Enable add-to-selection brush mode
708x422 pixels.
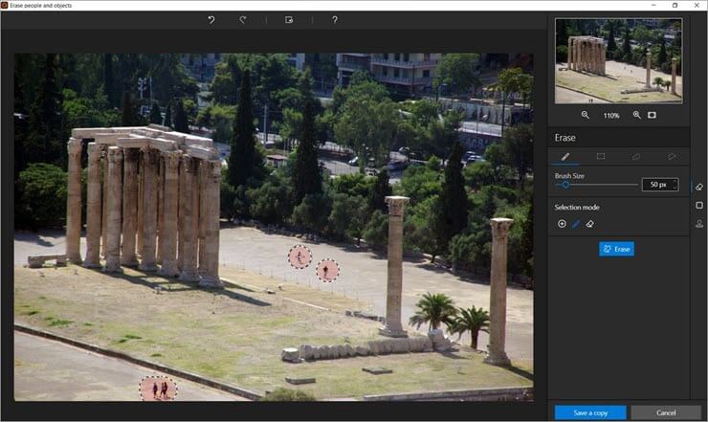pos(576,224)
